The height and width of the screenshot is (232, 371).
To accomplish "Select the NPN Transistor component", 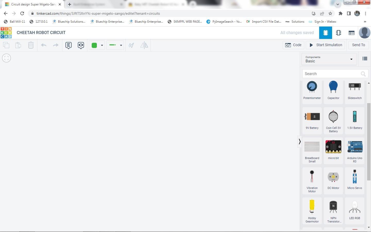I will point(333,211).
